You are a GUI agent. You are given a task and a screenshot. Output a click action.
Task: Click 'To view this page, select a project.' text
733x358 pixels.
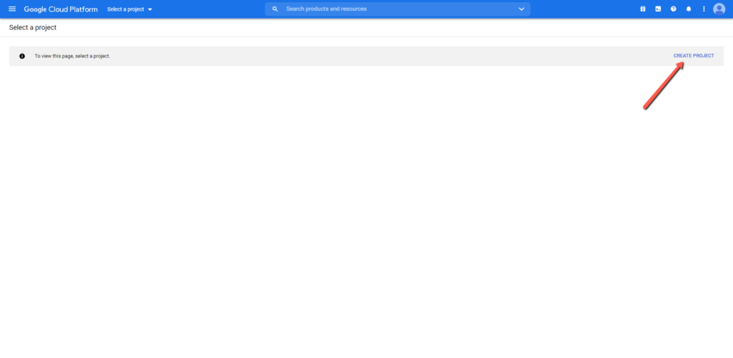(x=72, y=56)
